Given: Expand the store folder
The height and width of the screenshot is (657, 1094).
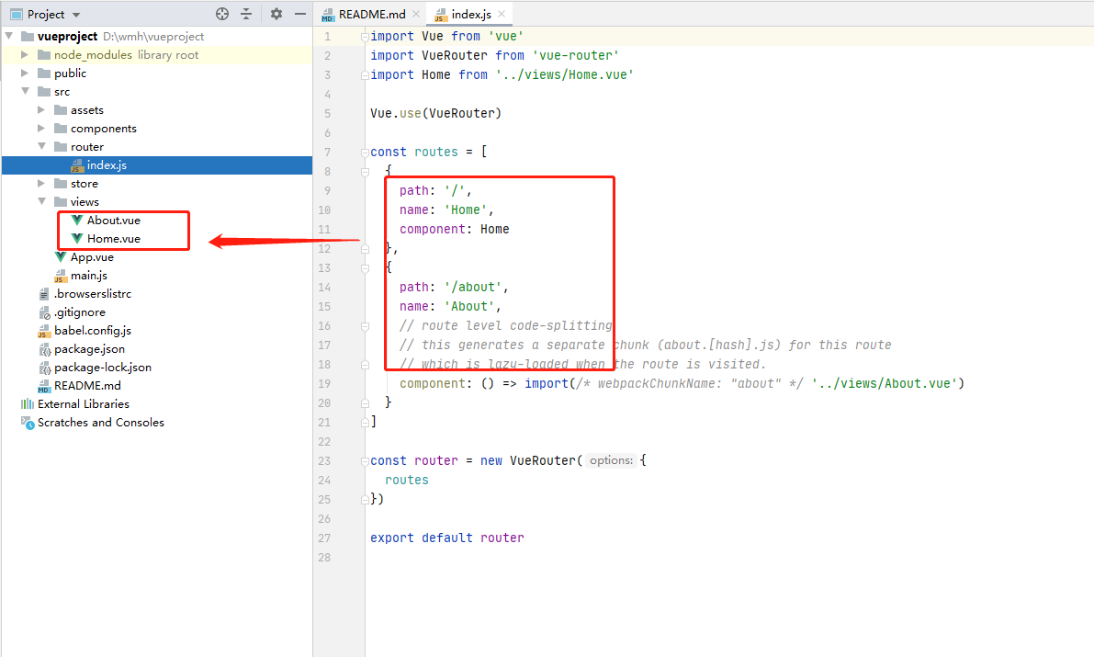Looking at the screenshot, I should point(41,183).
